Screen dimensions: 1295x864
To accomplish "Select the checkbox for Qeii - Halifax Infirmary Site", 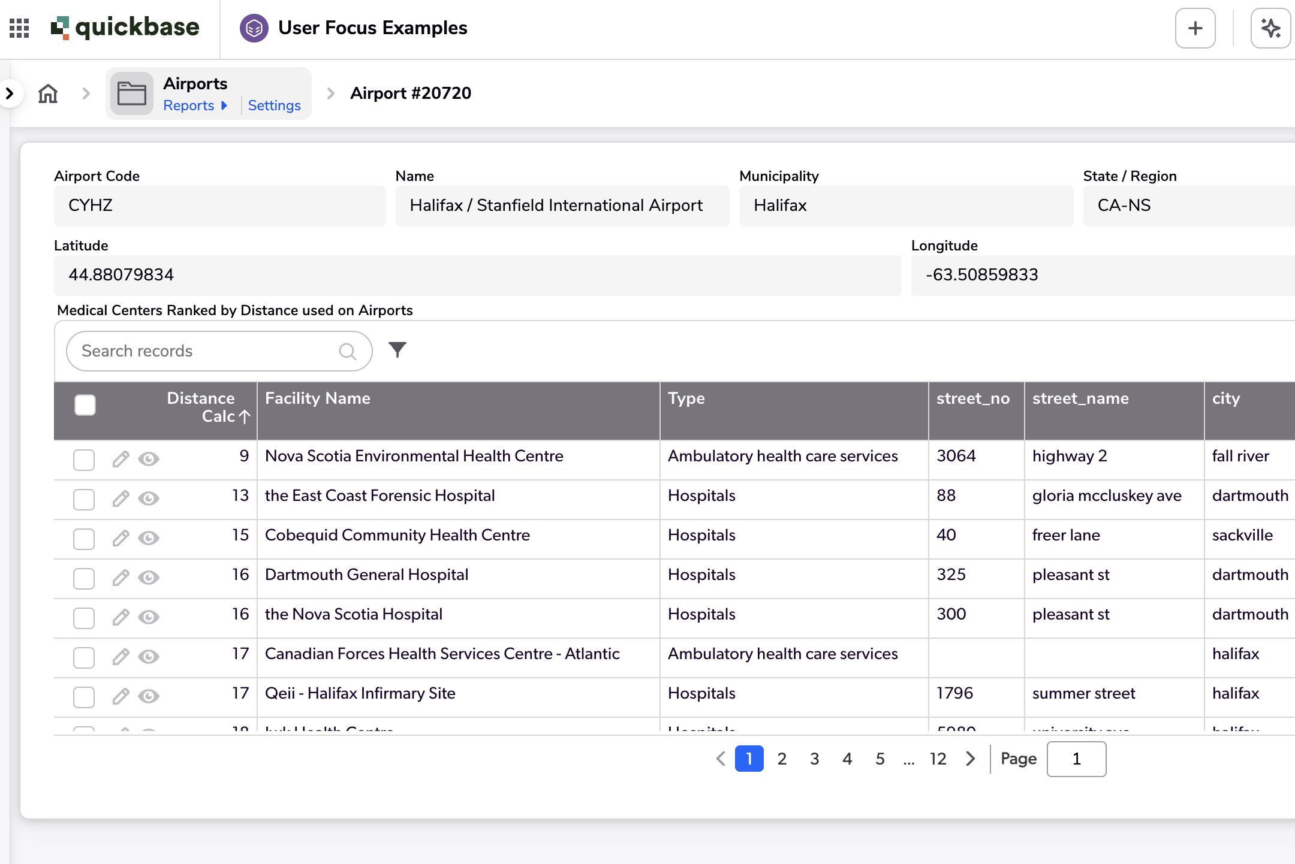I will (84, 697).
